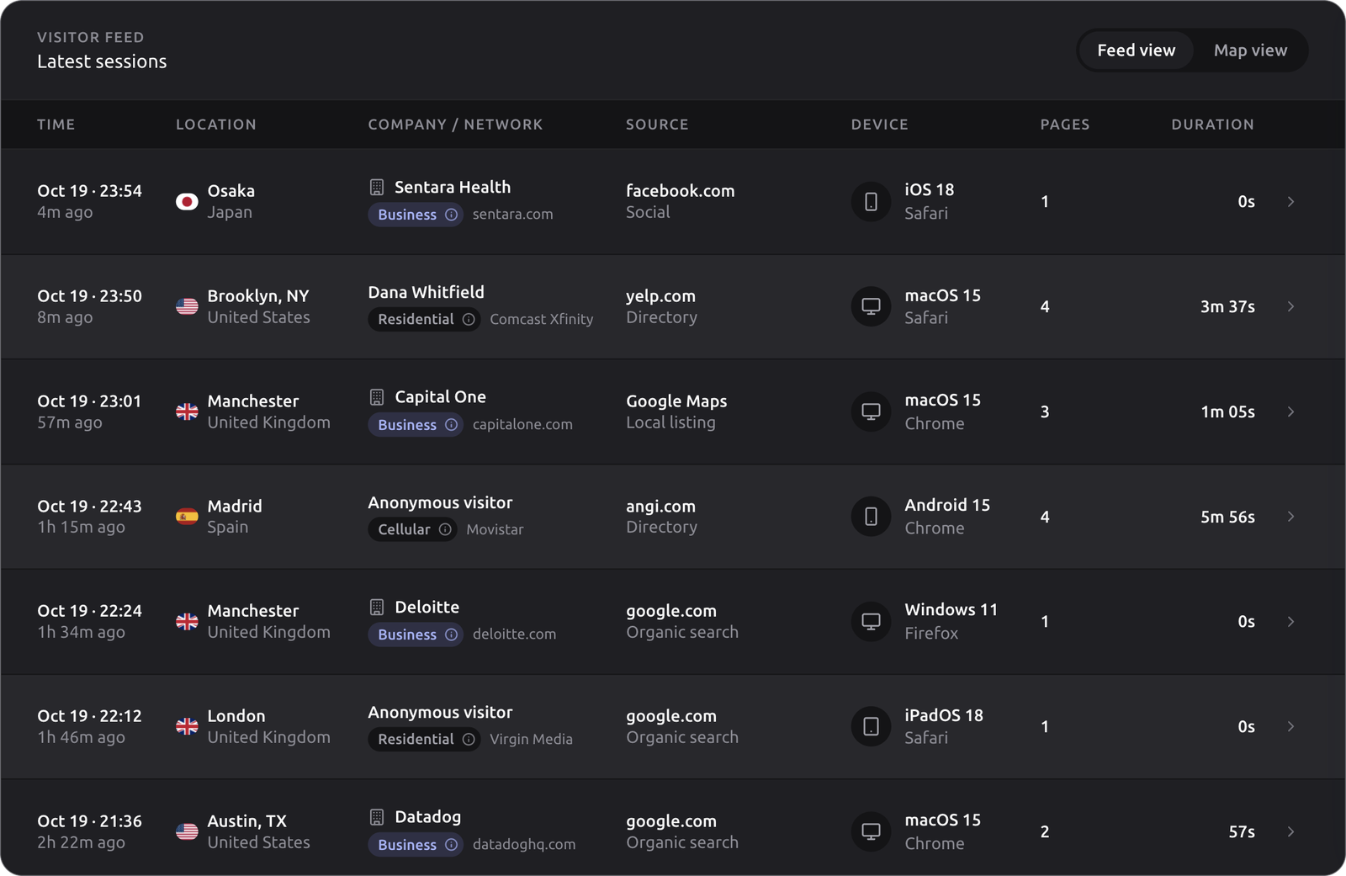Screen dimensions: 1346x876
Task: Click the yelp.com source text
Action: coord(660,296)
